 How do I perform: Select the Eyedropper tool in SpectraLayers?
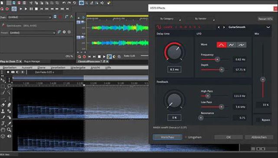coord(9,123)
